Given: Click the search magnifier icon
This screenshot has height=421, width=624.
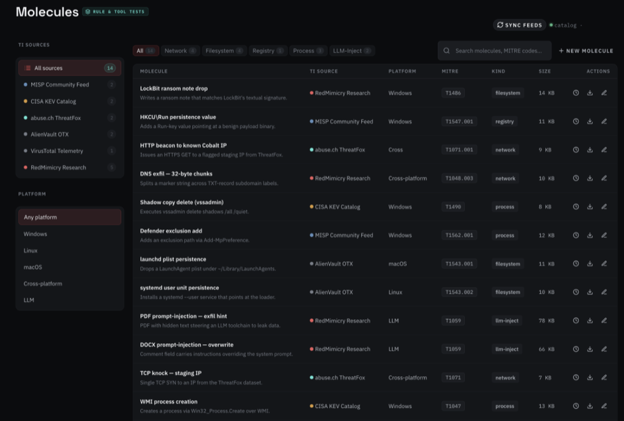Looking at the screenshot, I should click(447, 51).
